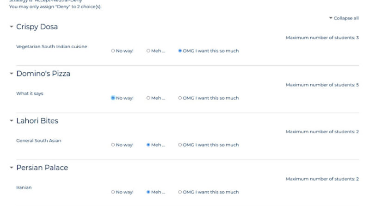Collapse the Crispy Dosa section arrow
Viewport: 370px width, 206px height.
(x=11, y=27)
